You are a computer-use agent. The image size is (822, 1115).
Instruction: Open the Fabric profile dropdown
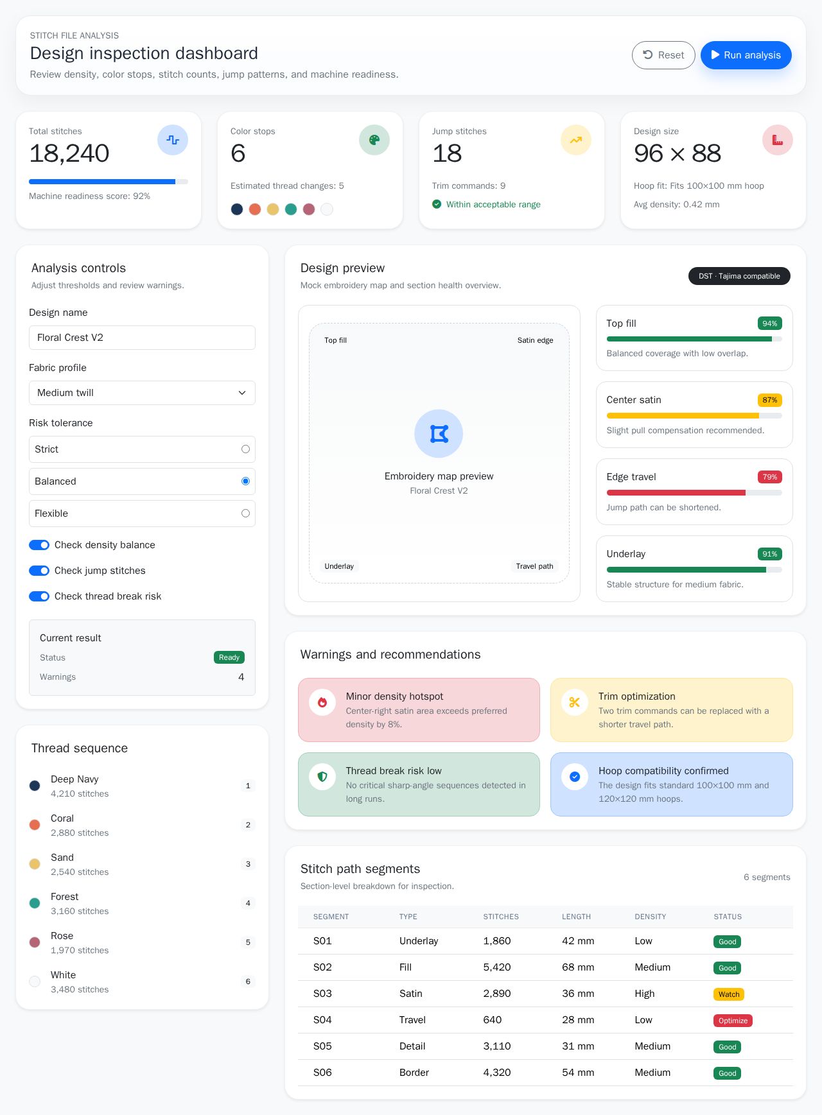[142, 393]
